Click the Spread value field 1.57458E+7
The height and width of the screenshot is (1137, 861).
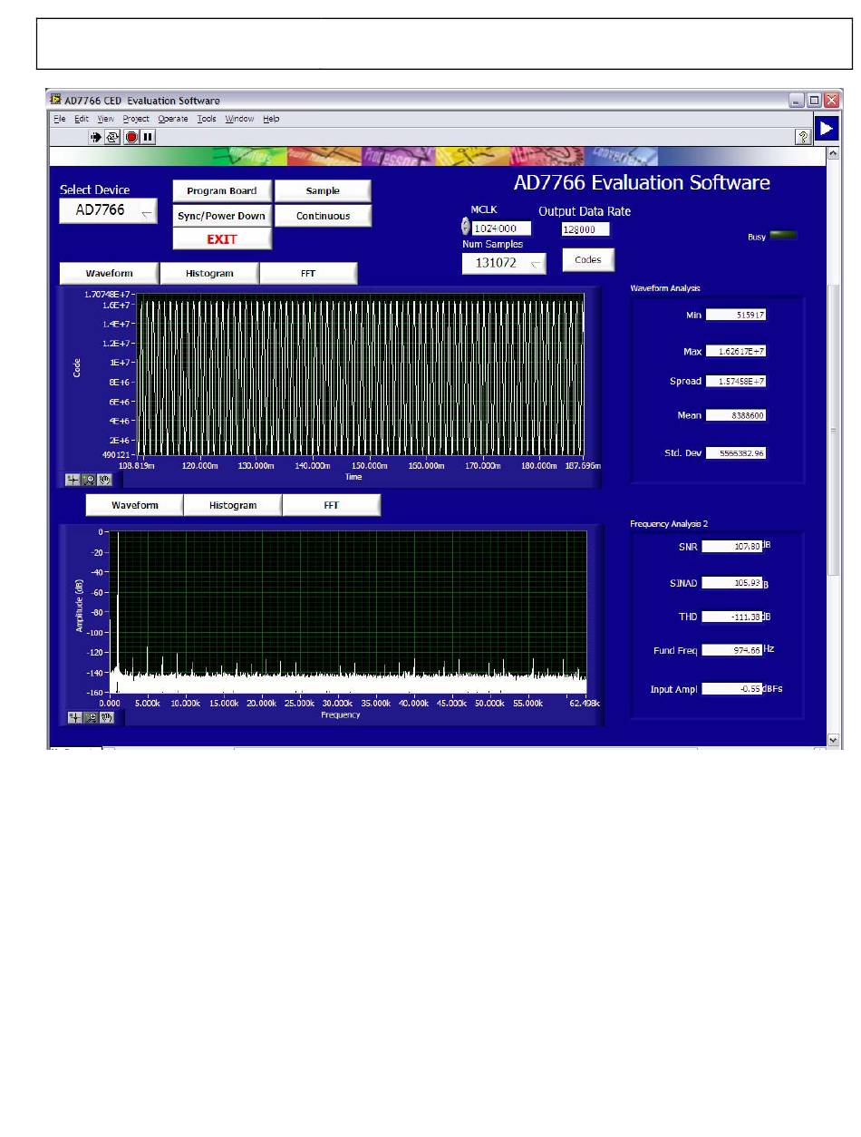coord(736,382)
